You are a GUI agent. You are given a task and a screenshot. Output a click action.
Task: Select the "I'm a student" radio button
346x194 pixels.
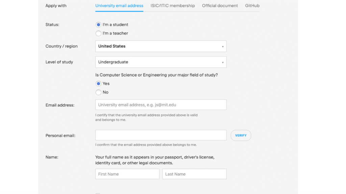[x=98, y=25]
